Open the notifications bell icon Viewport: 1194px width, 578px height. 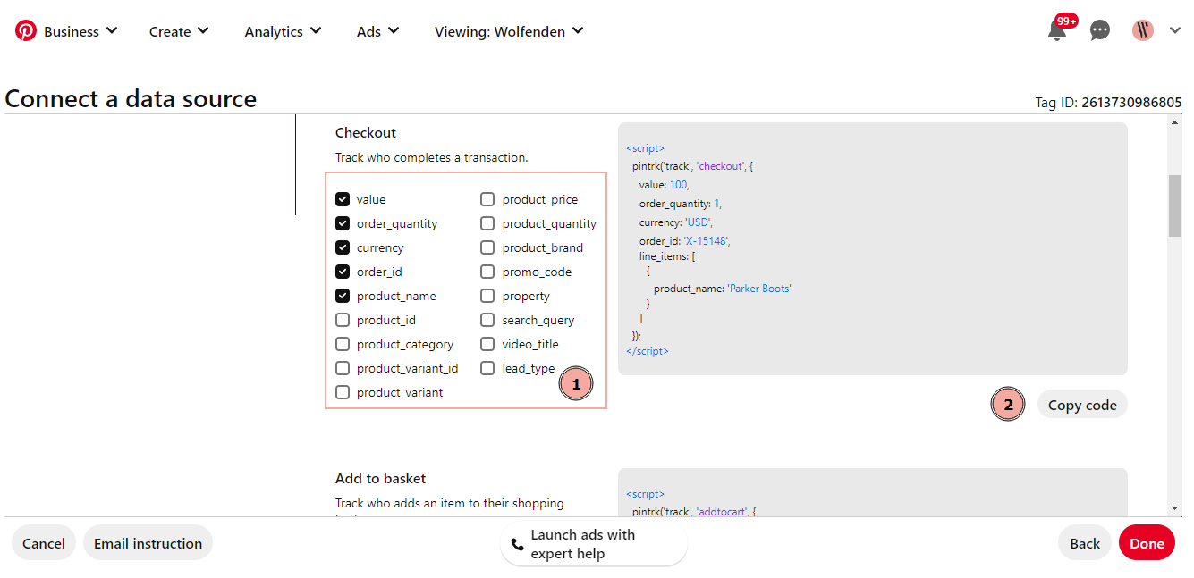[1057, 30]
